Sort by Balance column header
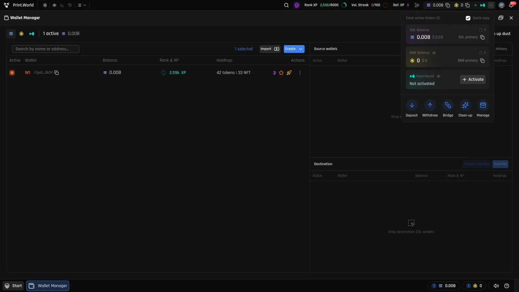 pyautogui.click(x=110, y=60)
